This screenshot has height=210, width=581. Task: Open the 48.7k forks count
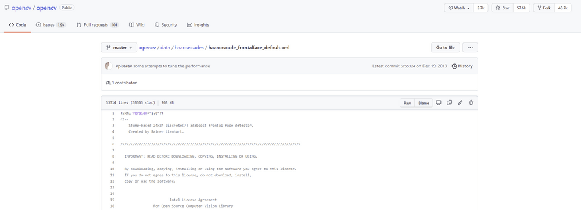[563, 8]
